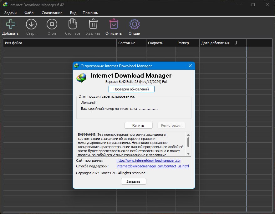Viewport: 275px width, 214px height.
Task: Open the Помощь menu
Action: point(90,13)
